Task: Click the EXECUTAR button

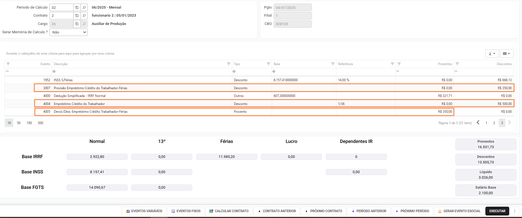Action: (497, 211)
